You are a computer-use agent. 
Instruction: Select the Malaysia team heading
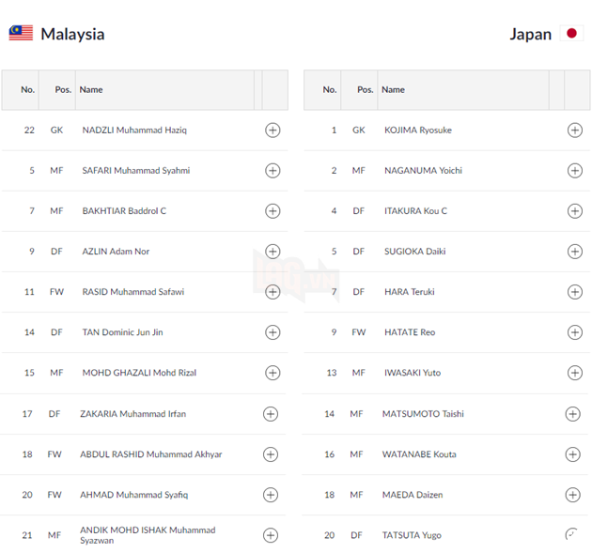72,35
